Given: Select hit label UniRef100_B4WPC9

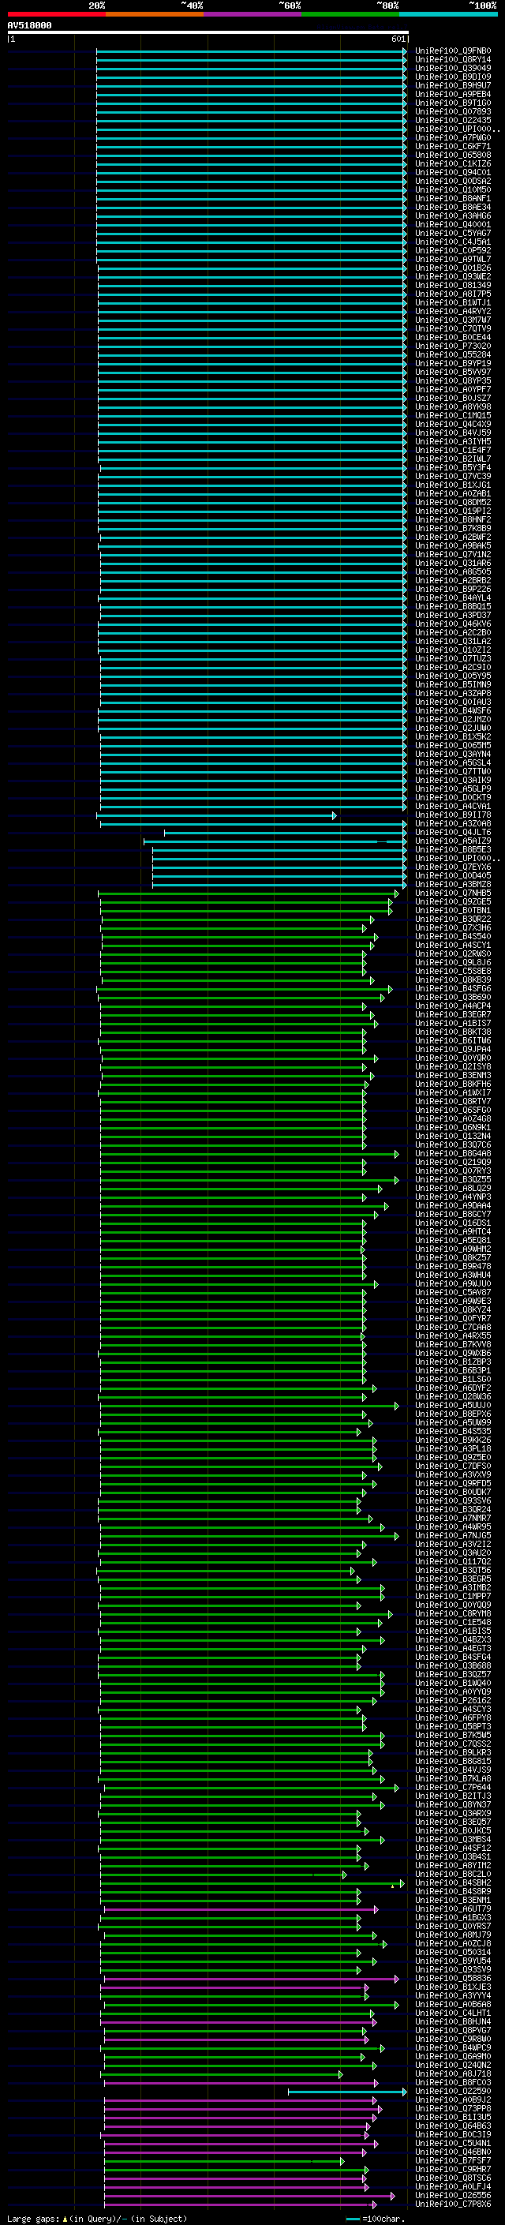Looking at the screenshot, I should pyautogui.click(x=453, y=2047).
